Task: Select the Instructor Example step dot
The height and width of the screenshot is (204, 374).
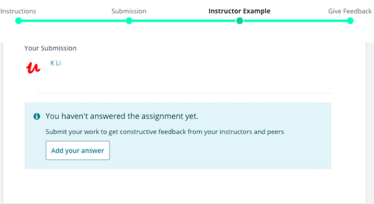Action: [x=240, y=21]
